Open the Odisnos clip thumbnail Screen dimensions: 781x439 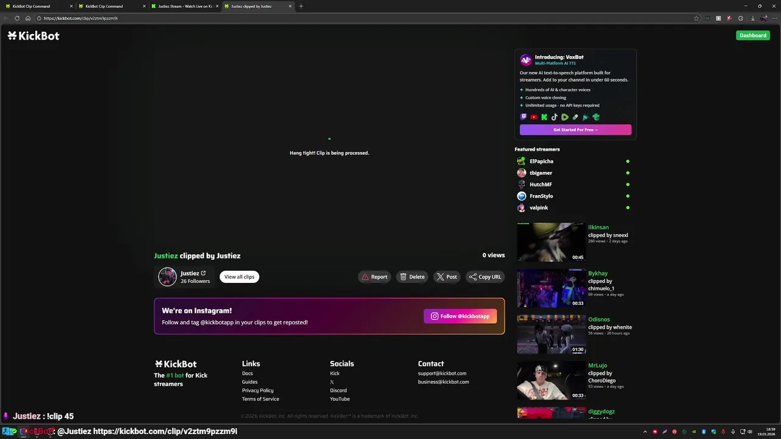(x=550, y=334)
